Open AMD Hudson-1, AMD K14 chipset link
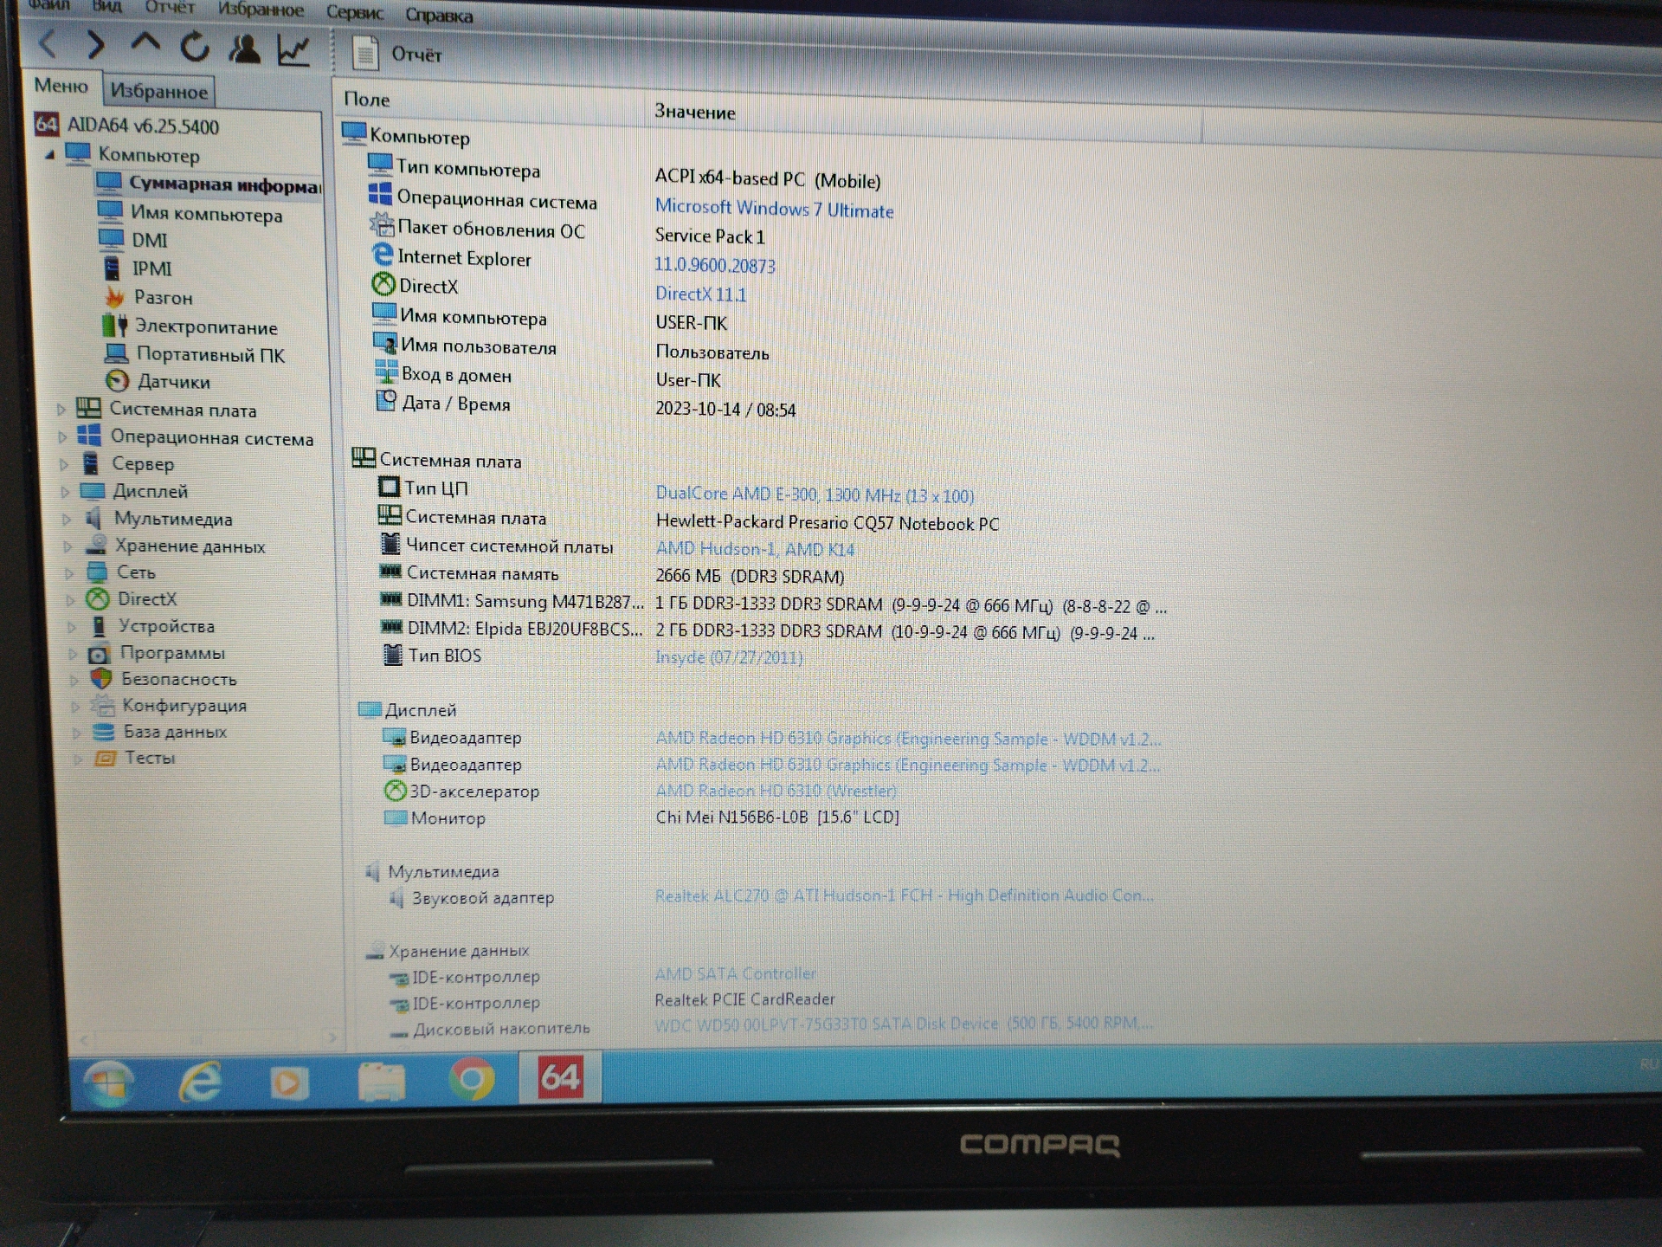The width and height of the screenshot is (1662, 1247). [x=755, y=549]
